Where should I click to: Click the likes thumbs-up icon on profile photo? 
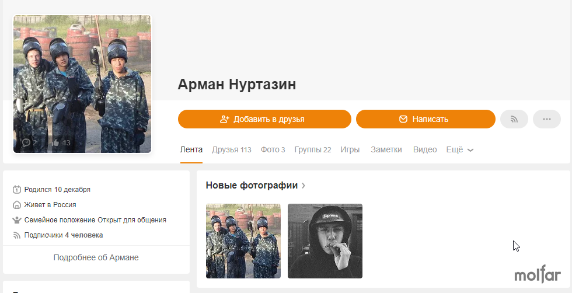pos(55,142)
